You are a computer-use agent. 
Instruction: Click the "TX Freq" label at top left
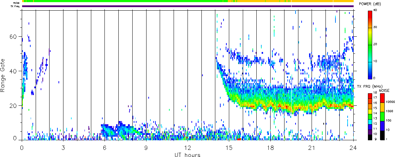pos(16,6)
